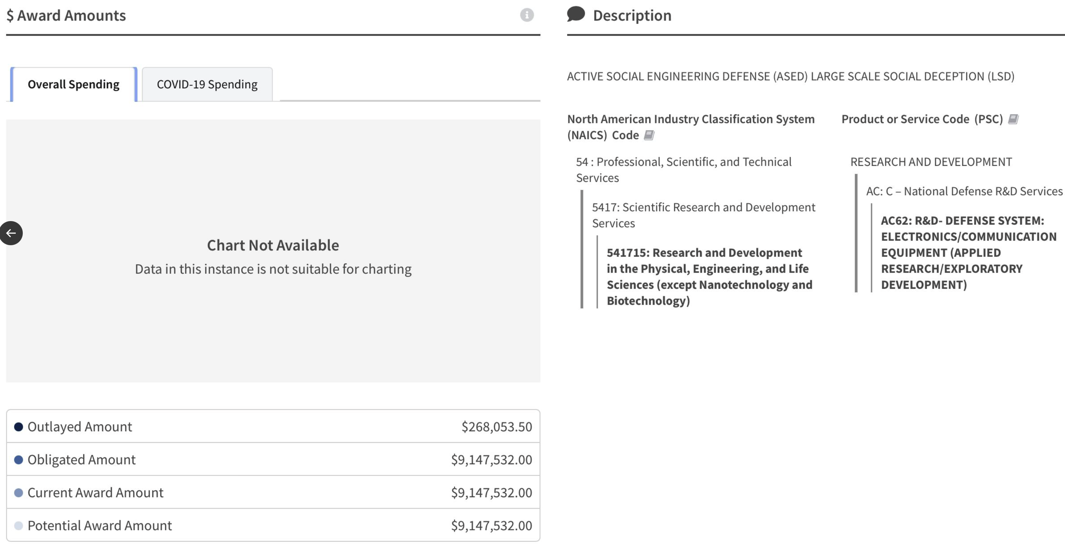
Task: Select the AC: C National Defense R&D entry
Action: click(x=964, y=191)
